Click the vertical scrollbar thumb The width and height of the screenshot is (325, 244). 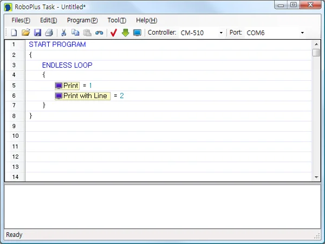tap(316, 52)
